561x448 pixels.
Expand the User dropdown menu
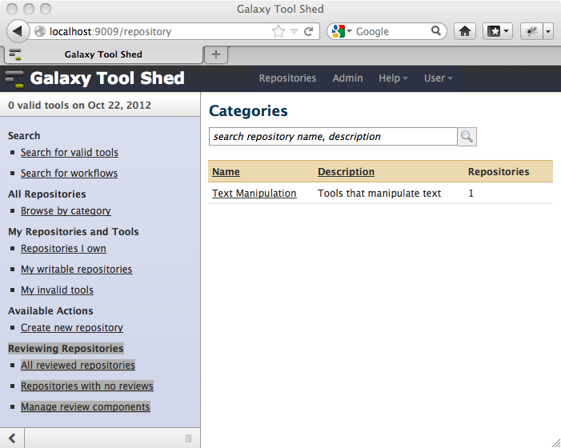point(439,78)
